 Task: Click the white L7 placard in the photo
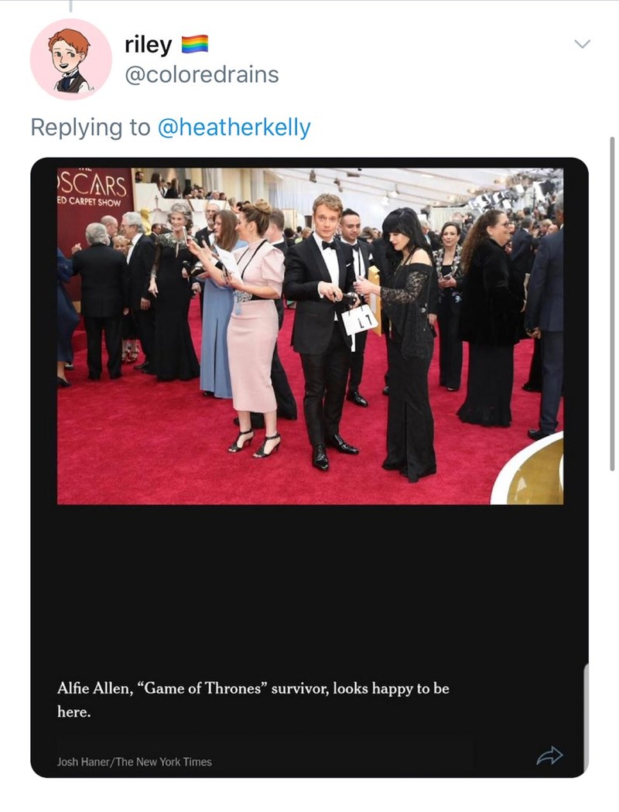click(x=360, y=319)
